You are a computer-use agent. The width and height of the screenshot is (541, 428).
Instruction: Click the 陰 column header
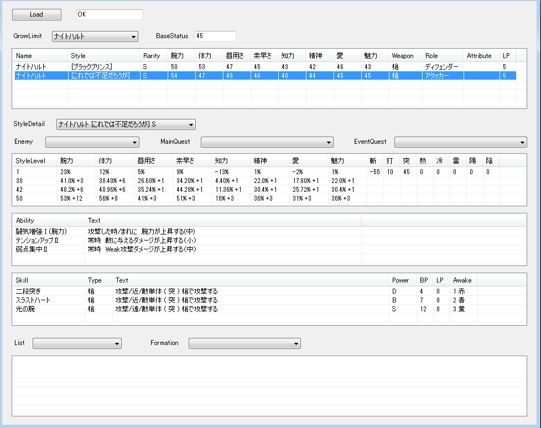tap(491, 161)
